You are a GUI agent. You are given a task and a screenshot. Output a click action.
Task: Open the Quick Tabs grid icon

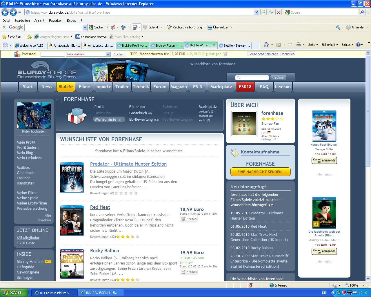[x=5, y=45]
